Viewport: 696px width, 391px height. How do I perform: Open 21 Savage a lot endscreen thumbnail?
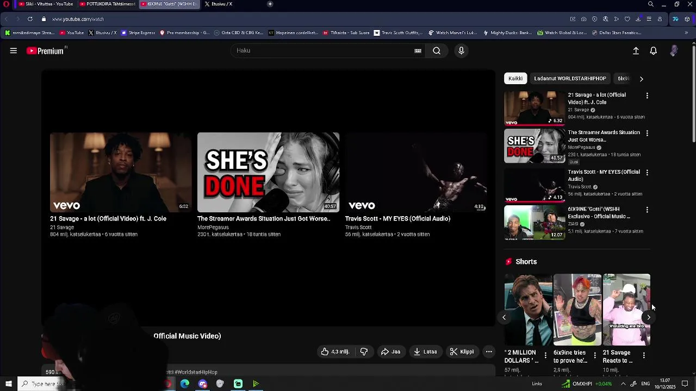(120, 172)
